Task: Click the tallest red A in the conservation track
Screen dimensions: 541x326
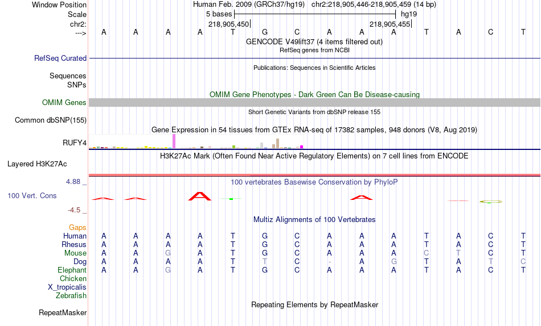Action: coord(200,196)
